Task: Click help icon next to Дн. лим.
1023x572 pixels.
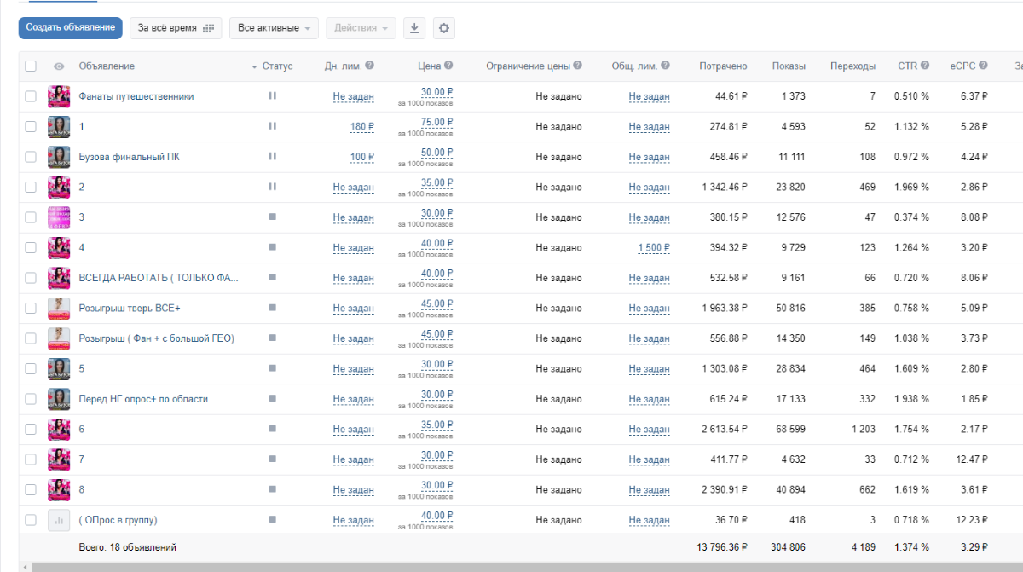Action: (370, 66)
